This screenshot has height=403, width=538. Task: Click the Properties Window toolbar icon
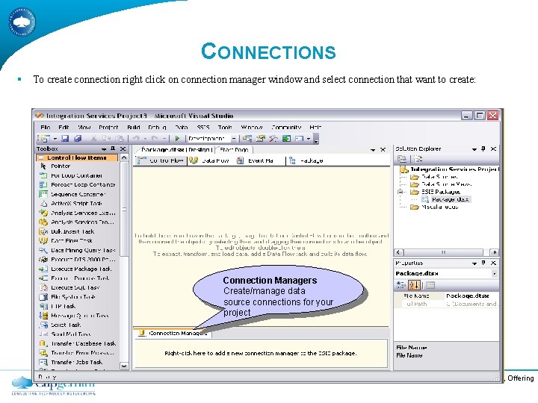point(261,139)
